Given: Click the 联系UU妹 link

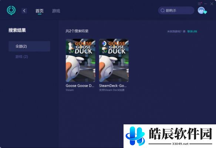Looking at the screenshot, I should pos(192,31).
